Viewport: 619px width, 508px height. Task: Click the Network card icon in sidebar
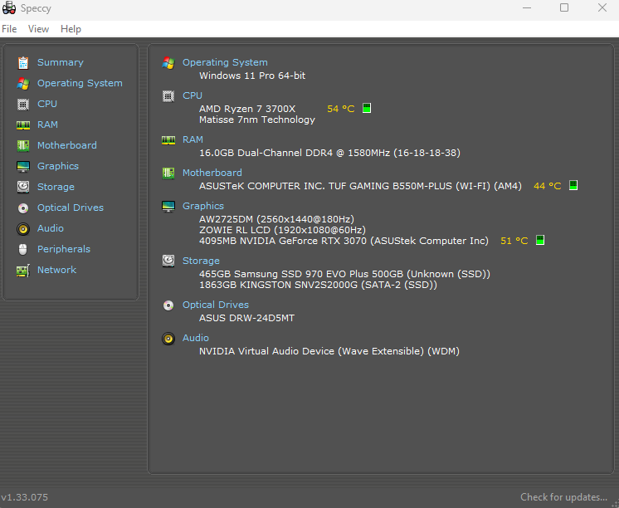point(23,271)
